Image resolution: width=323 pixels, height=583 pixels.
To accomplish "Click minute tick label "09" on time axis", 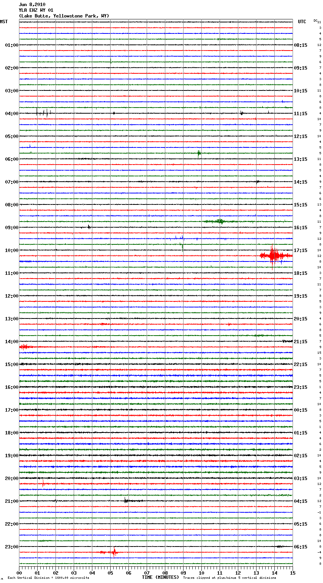I will point(184,573).
